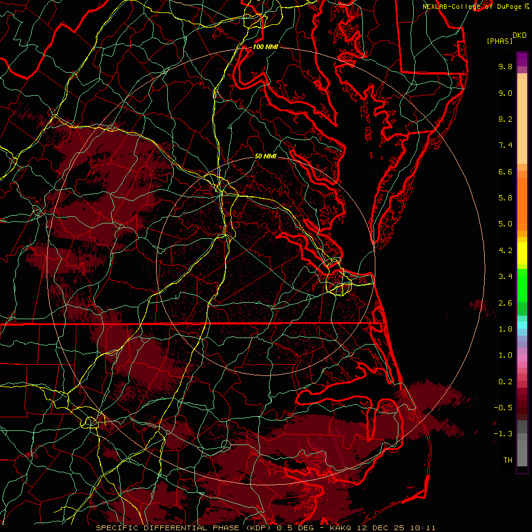Pick the yellow color bar segment
Screen dimensions: 532x532
tap(522, 253)
